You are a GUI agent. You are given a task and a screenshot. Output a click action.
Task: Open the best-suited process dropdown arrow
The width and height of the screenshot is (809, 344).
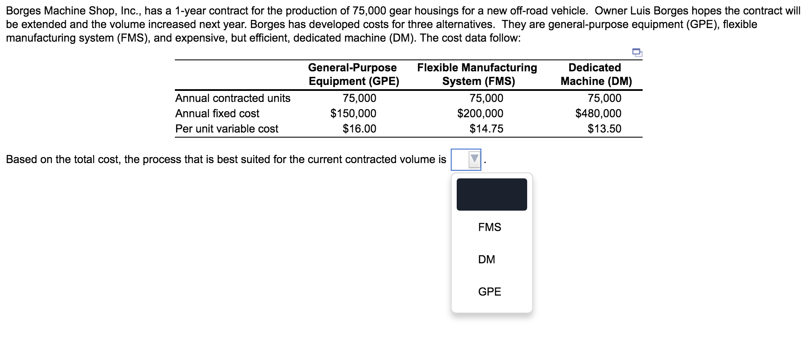coord(474,160)
